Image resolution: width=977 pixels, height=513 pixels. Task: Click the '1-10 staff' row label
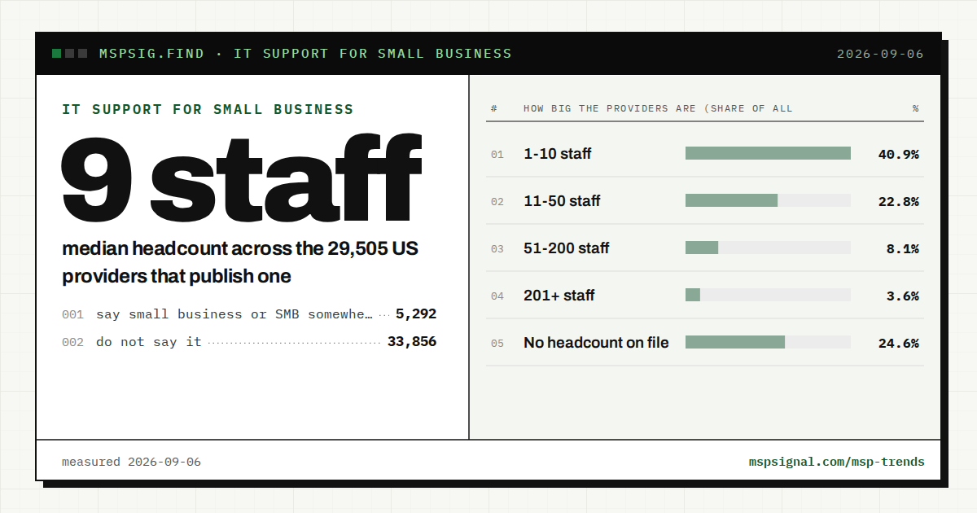[x=558, y=154]
